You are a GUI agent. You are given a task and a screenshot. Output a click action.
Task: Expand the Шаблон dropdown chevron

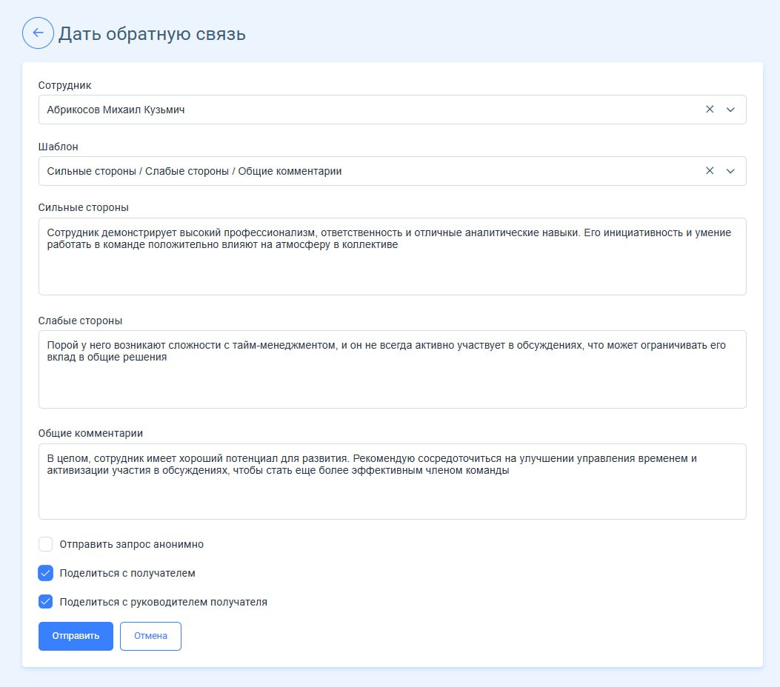coord(730,172)
